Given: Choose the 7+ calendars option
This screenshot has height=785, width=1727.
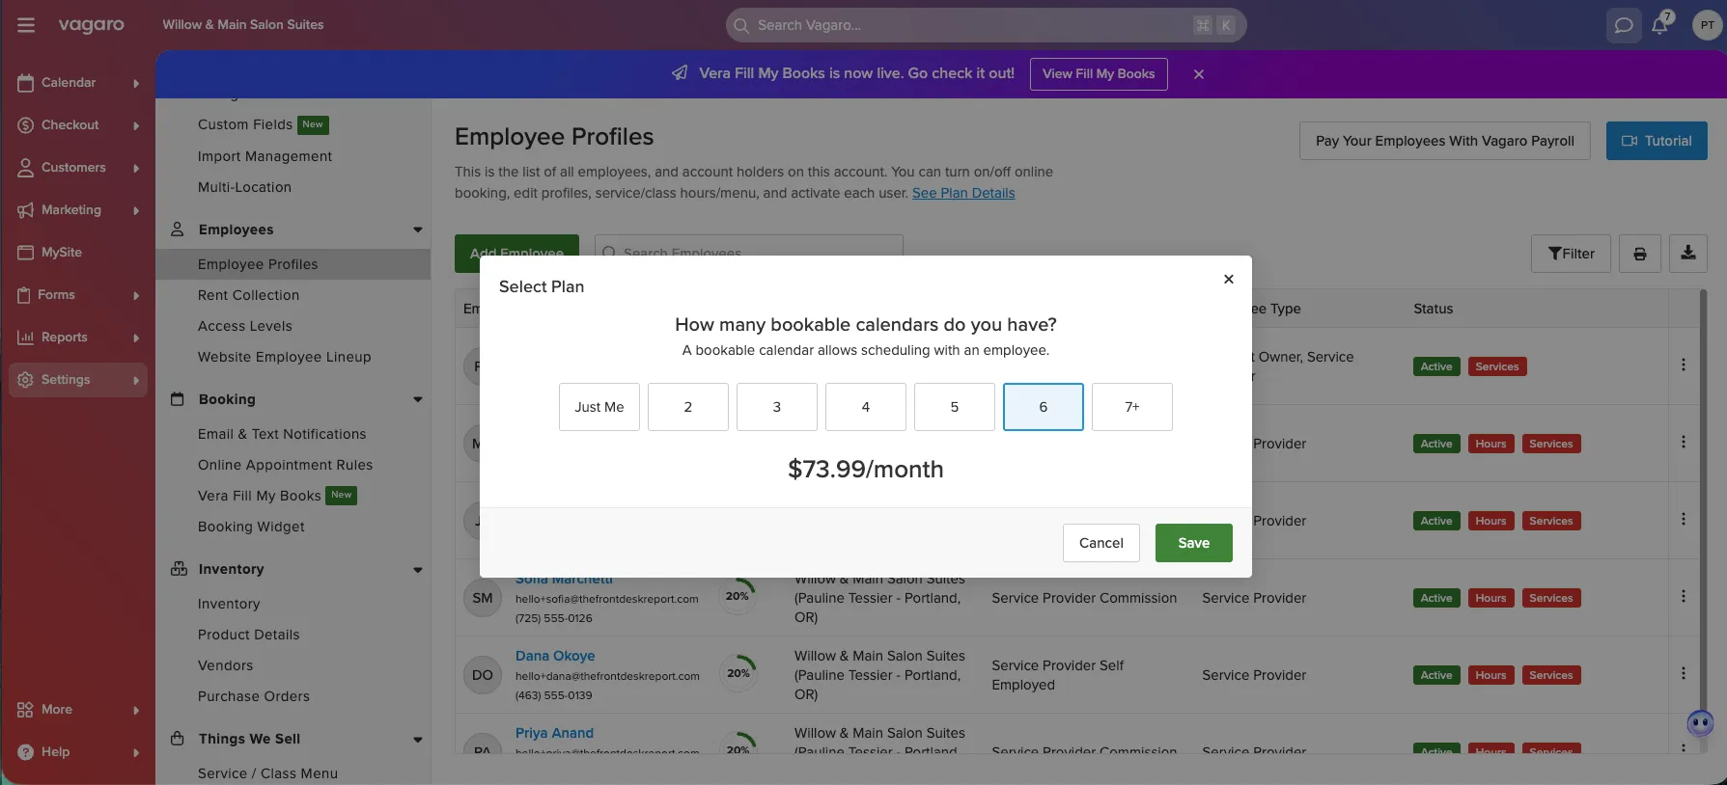Looking at the screenshot, I should coord(1132,407).
